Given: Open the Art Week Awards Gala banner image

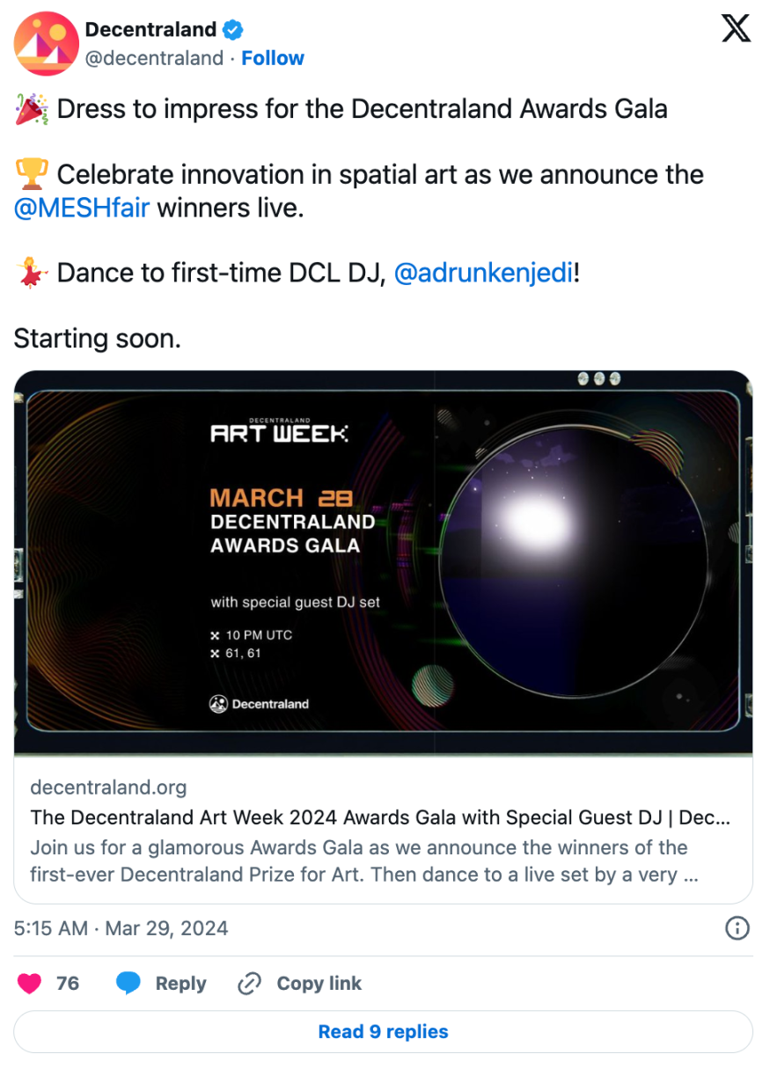Looking at the screenshot, I should [383, 563].
